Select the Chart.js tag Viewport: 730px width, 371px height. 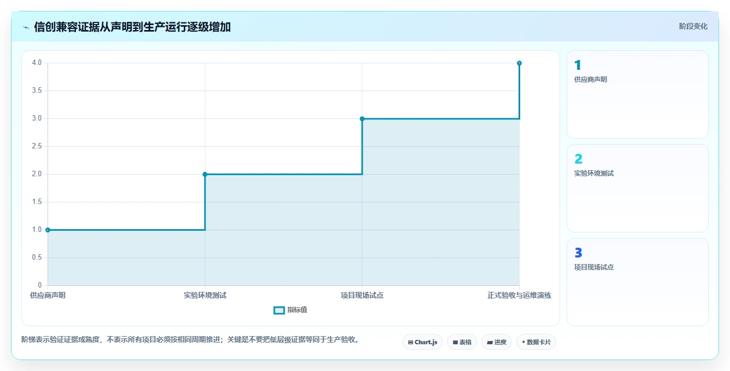click(422, 342)
